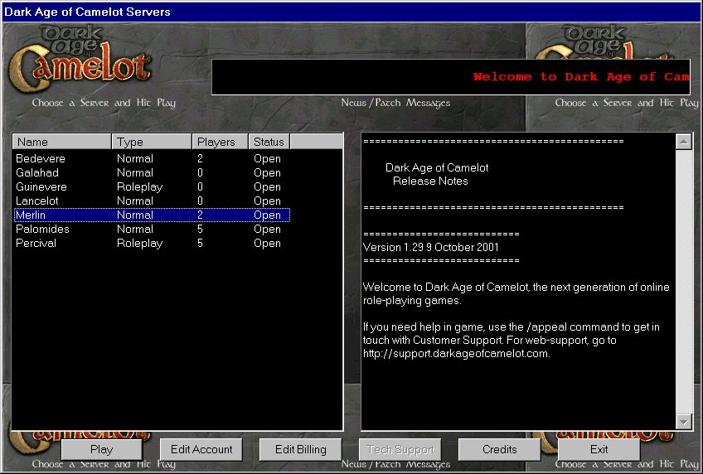Click the Credits button
The width and height of the screenshot is (703, 474).
(499, 449)
